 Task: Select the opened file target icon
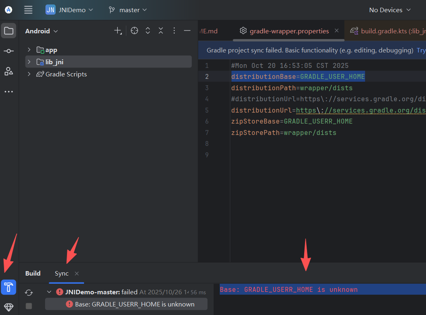134,30
